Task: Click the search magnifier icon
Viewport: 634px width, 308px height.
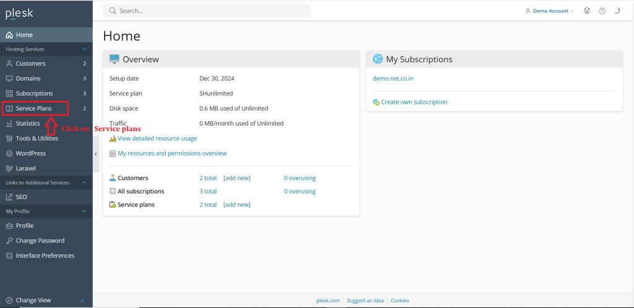Action: pos(113,11)
